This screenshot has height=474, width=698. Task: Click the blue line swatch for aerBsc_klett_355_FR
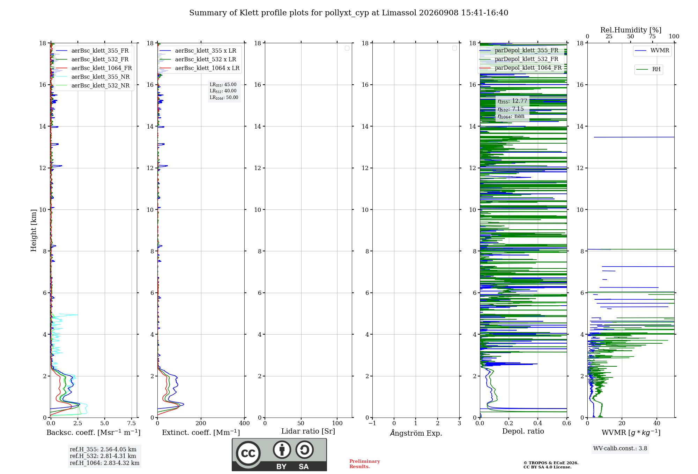tap(61, 51)
